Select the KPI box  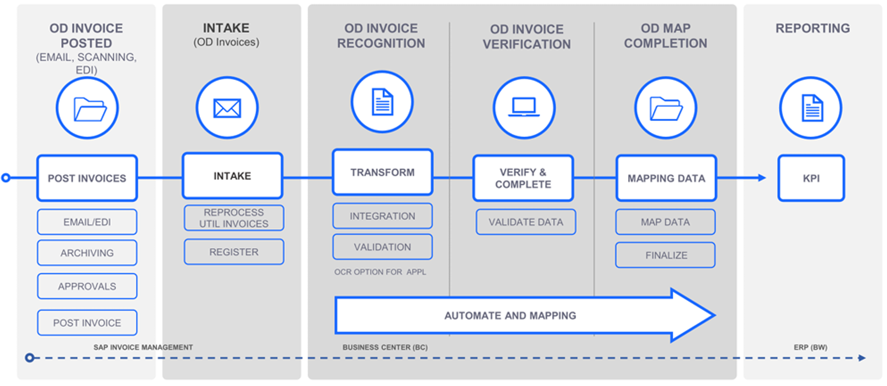811,178
